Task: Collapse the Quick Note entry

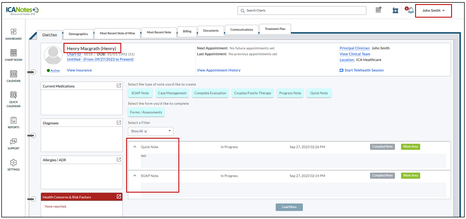Action: point(135,147)
